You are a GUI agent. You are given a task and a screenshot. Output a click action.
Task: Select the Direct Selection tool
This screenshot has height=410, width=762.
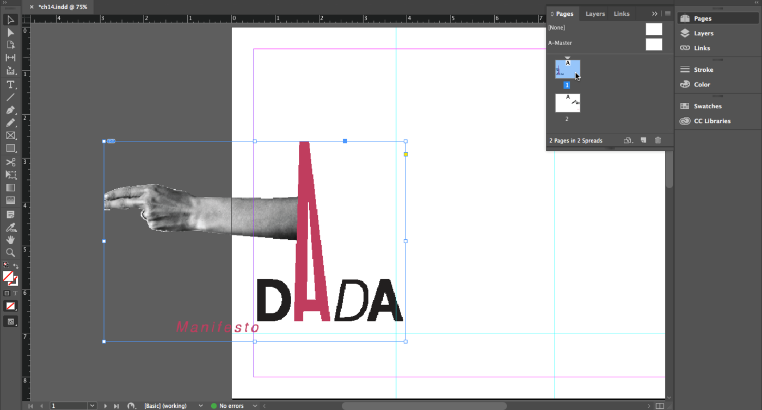point(10,32)
